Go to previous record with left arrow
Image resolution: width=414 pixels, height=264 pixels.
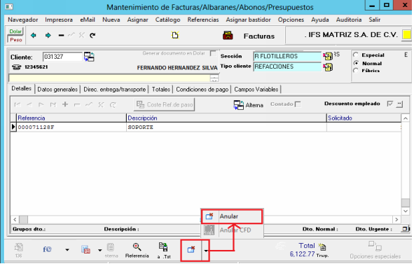click(x=34, y=36)
